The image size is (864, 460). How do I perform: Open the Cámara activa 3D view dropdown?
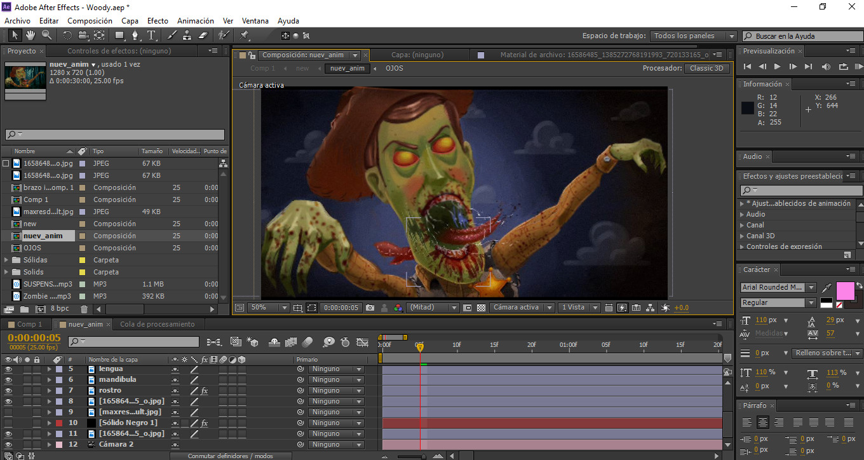pyautogui.click(x=522, y=308)
